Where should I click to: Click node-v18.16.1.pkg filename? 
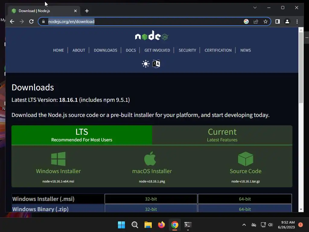(152, 181)
